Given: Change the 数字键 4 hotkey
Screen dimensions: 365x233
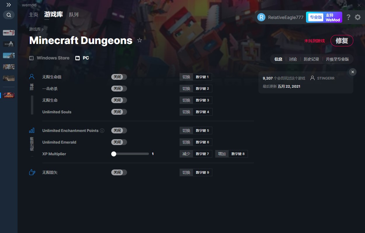Looking at the screenshot, I should point(202,112).
